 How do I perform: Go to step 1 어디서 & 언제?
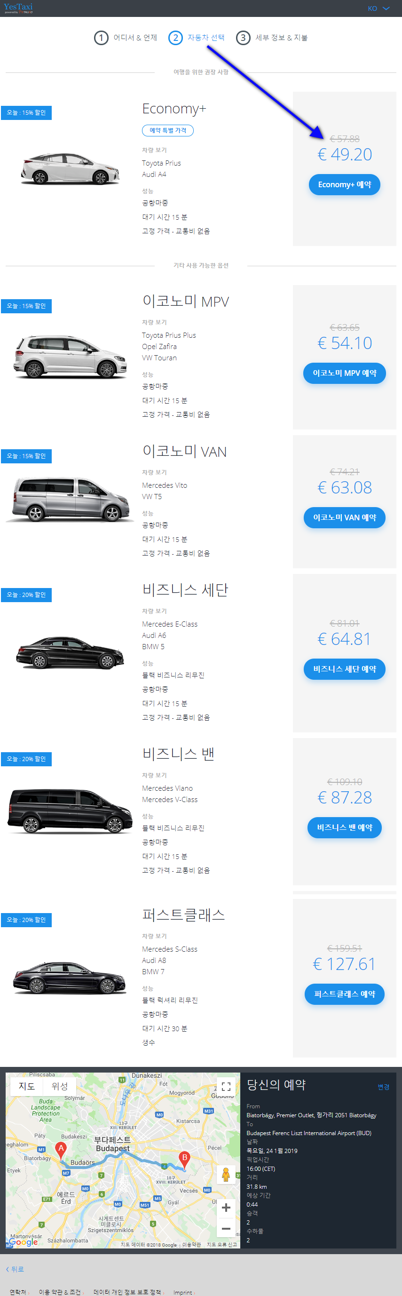click(x=126, y=38)
